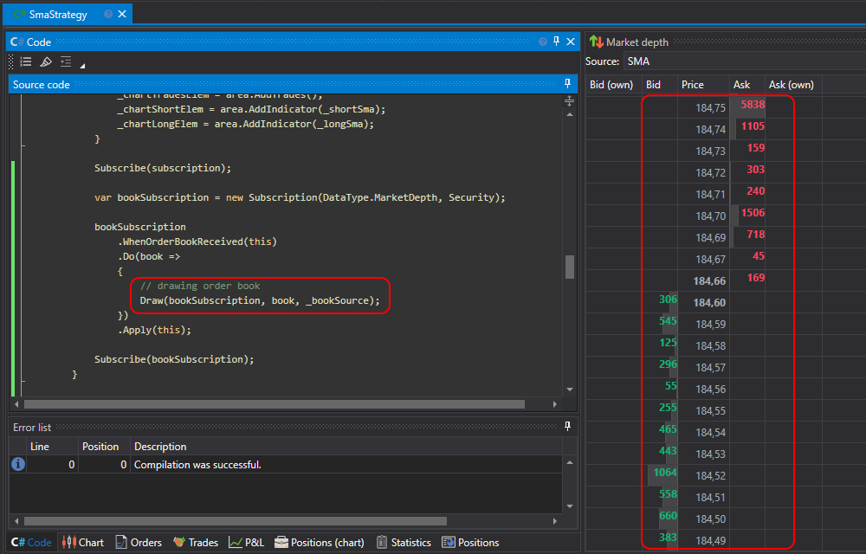Click Ask (own) column header
This screenshot has width=866, height=554.
coord(793,85)
